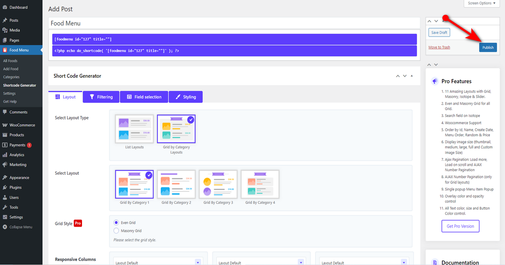
Task: Move Short Code Generator panel down
Action: click(404, 76)
